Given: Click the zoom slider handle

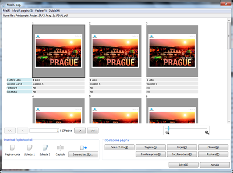Looking at the screenshot, I should pos(169,128).
